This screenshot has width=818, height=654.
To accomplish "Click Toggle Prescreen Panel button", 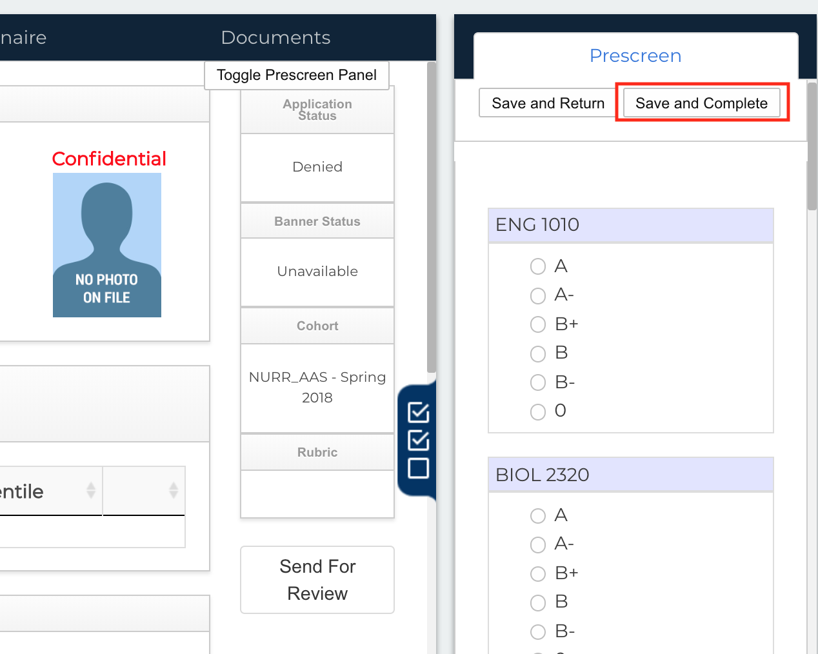I will 297,75.
